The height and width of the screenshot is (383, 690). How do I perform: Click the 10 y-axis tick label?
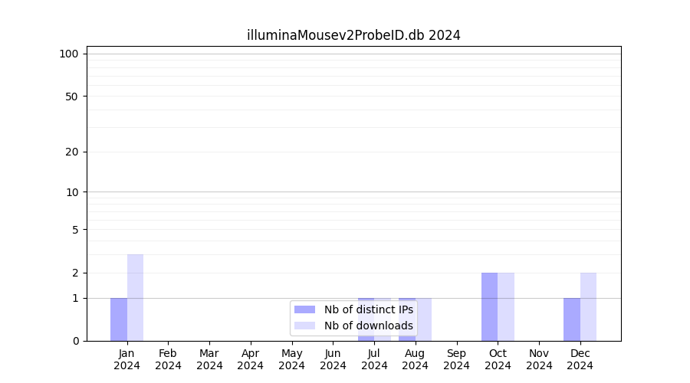(71, 192)
